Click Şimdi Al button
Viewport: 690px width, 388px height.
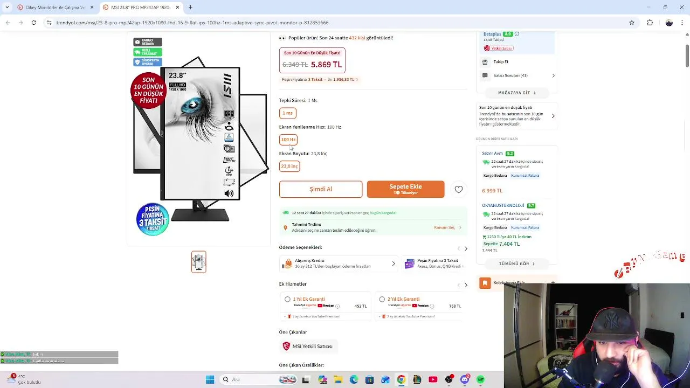(321, 189)
